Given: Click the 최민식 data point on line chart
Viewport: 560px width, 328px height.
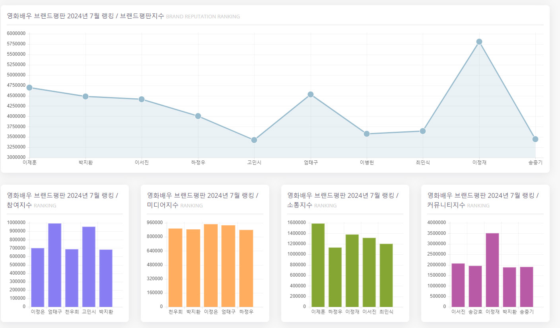Looking at the screenshot, I should (x=423, y=131).
